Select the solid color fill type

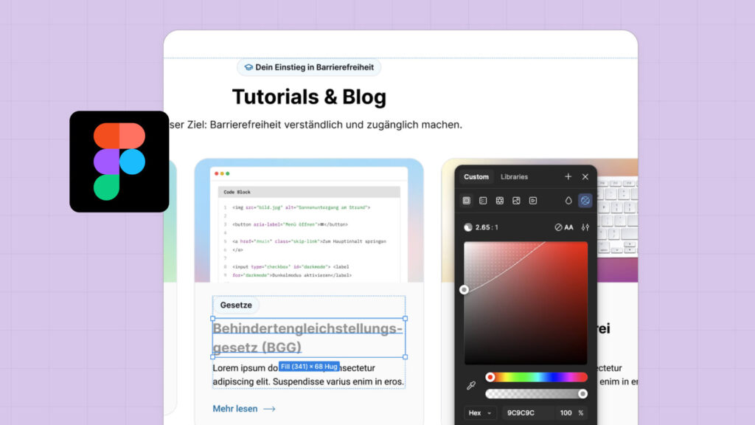[467, 200]
